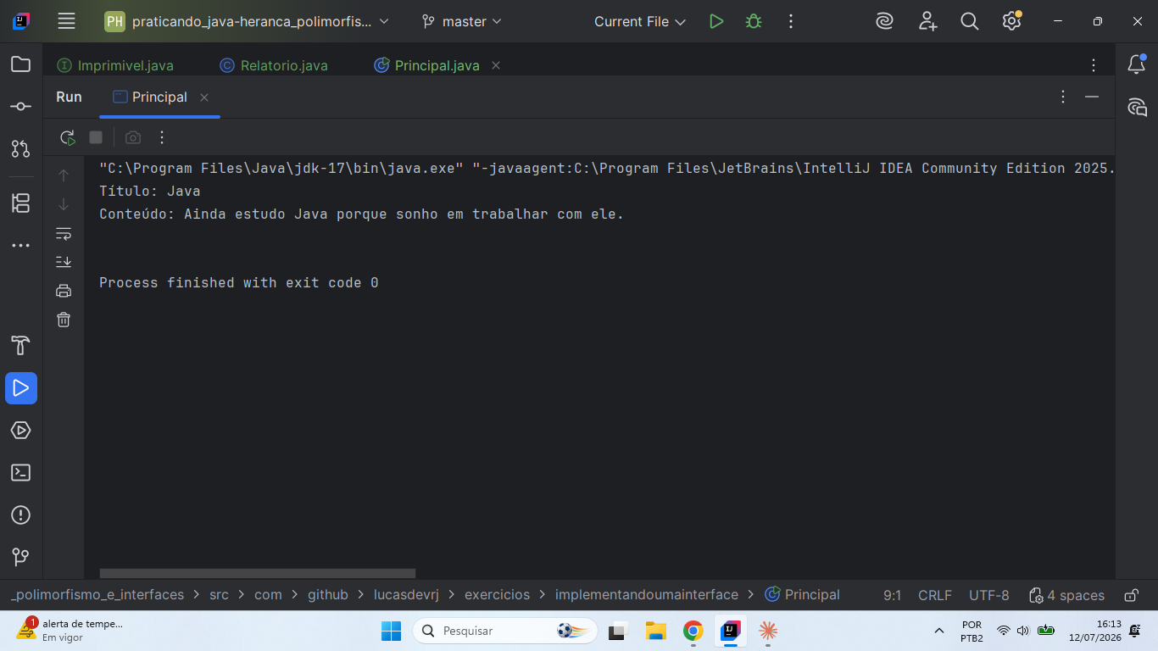Toggle read-only lock in status bar
This screenshot has height=651, width=1158.
click(1131, 595)
